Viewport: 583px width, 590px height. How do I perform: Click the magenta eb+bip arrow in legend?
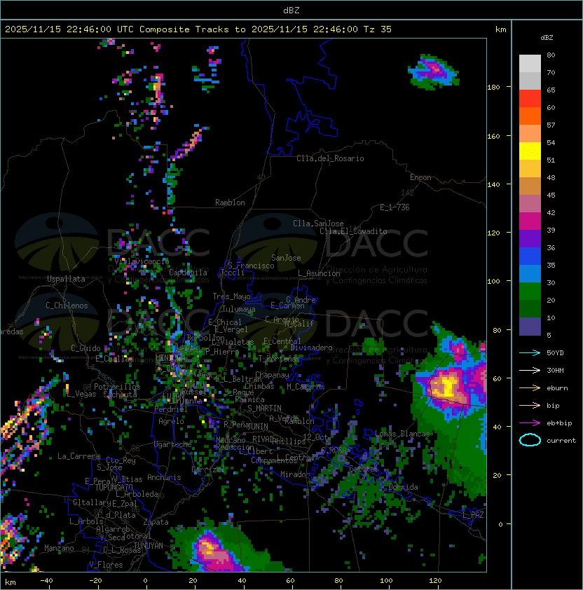[x=530, y=423]
